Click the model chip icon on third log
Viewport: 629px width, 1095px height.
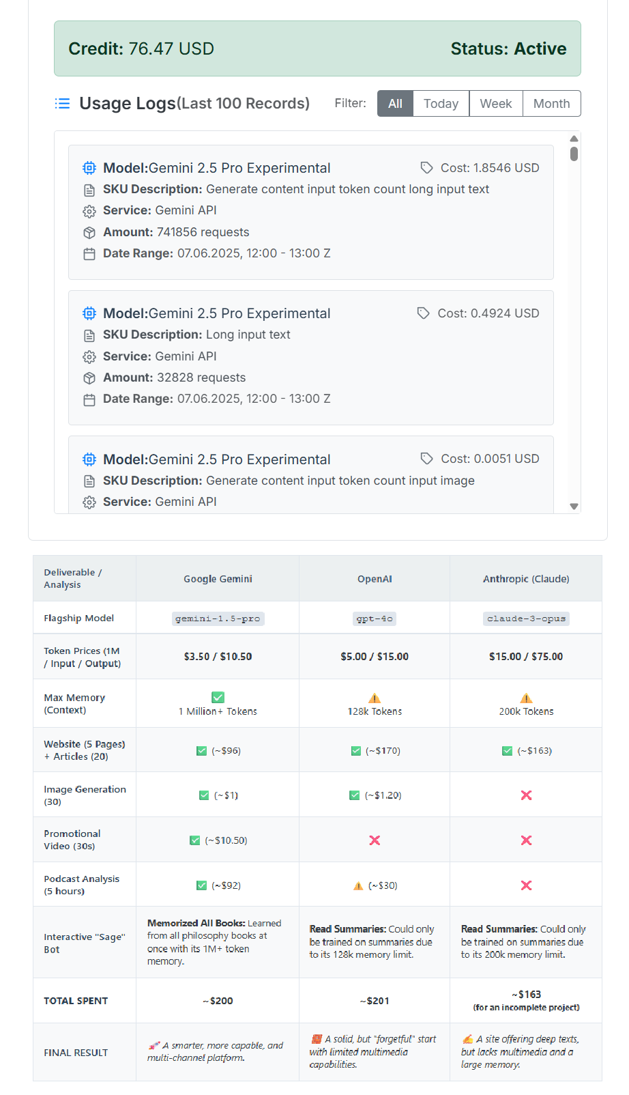tap(89, 459)
